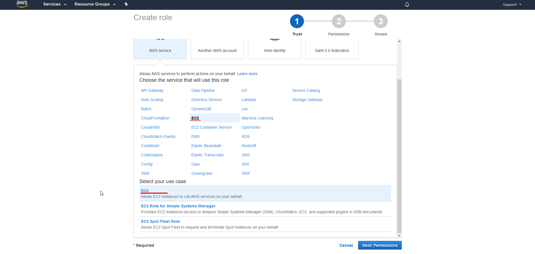Click step 2 Permissions circle
535x254 pixels.
click(339, 21)
